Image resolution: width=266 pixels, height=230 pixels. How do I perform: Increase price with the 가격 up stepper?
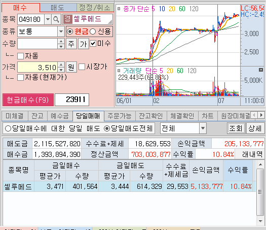point(61,64)
